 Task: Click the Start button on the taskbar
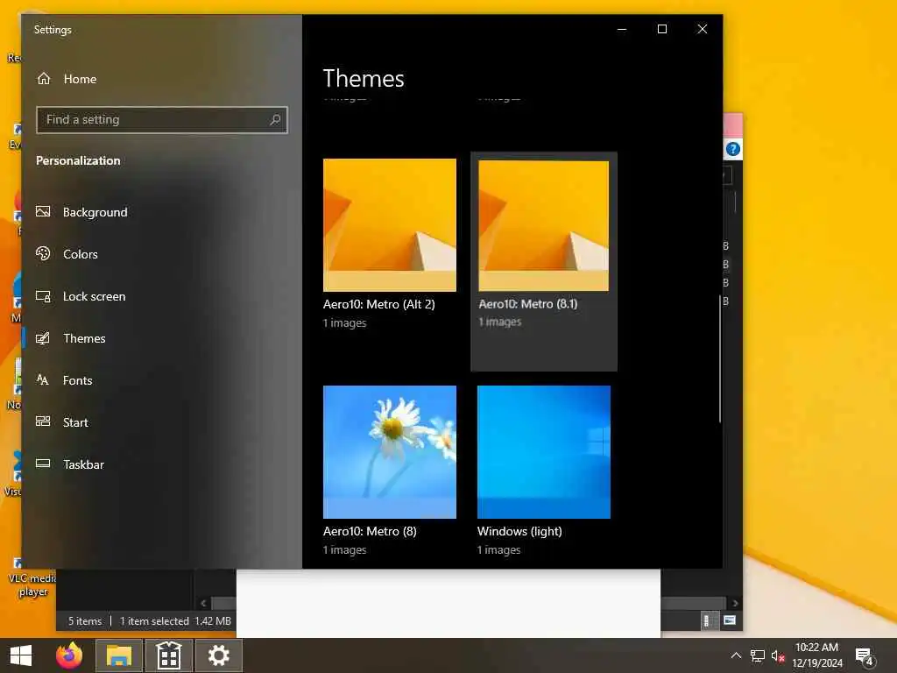(21, 655)
